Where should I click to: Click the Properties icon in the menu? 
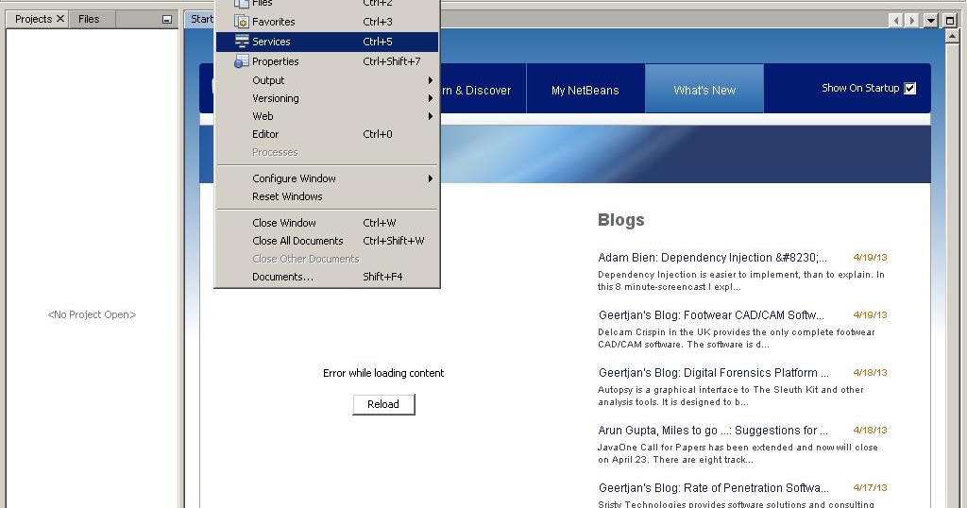tap(241, 61)
